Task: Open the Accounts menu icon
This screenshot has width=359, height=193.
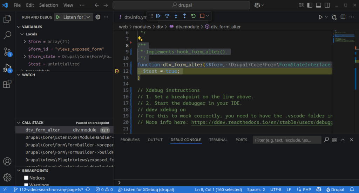Action: point(7,162)
